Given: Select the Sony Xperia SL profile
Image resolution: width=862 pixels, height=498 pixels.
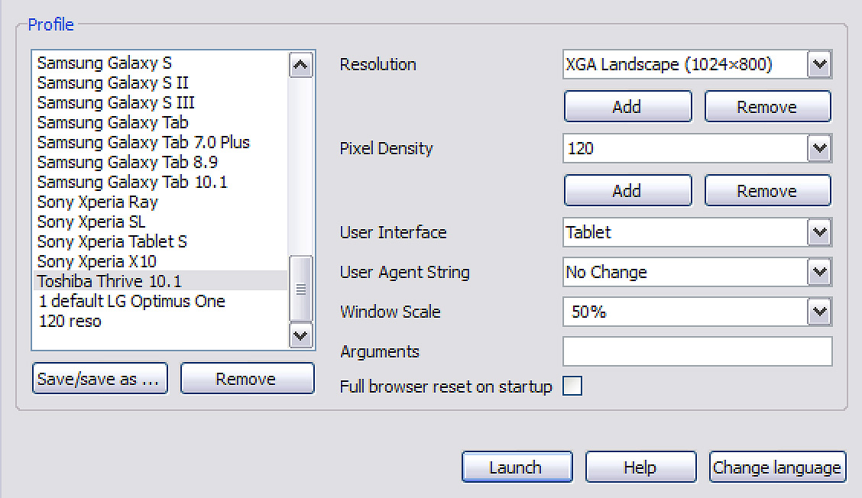Looking at the screenshot, I should click(160, 222).
